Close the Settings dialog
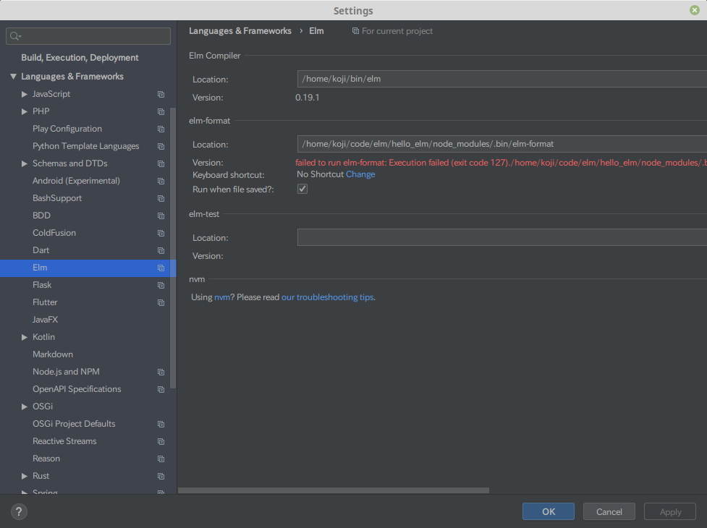 [x=695, y=10]
